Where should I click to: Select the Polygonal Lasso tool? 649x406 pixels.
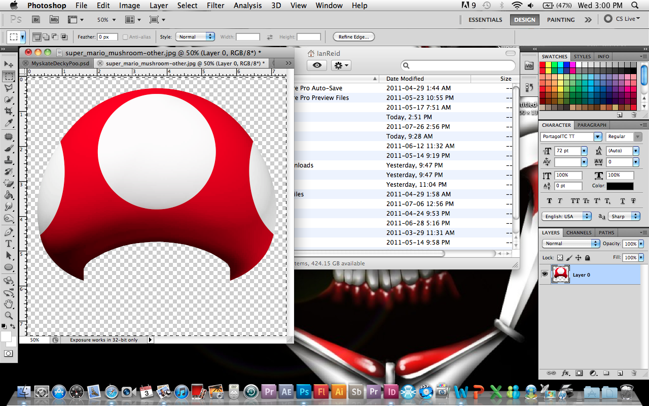(x=9, y=87)
